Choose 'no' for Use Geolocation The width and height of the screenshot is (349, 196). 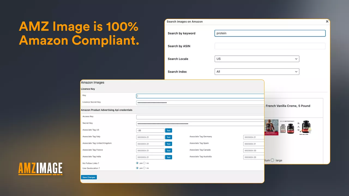(145, 168)
